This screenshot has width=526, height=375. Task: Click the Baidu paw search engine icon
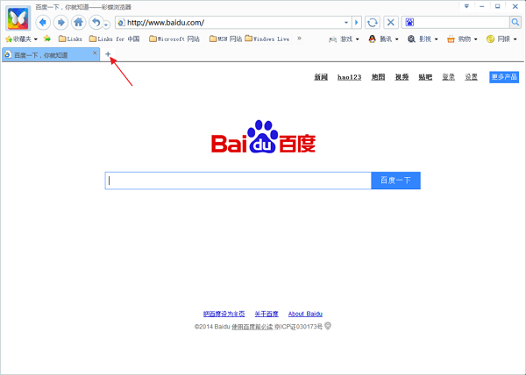coord(409,23)
